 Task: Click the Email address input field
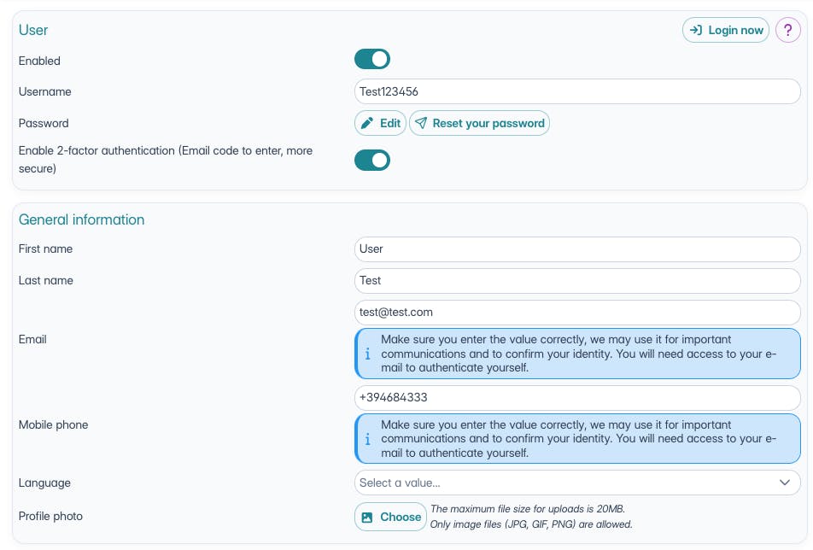[577, 313]
